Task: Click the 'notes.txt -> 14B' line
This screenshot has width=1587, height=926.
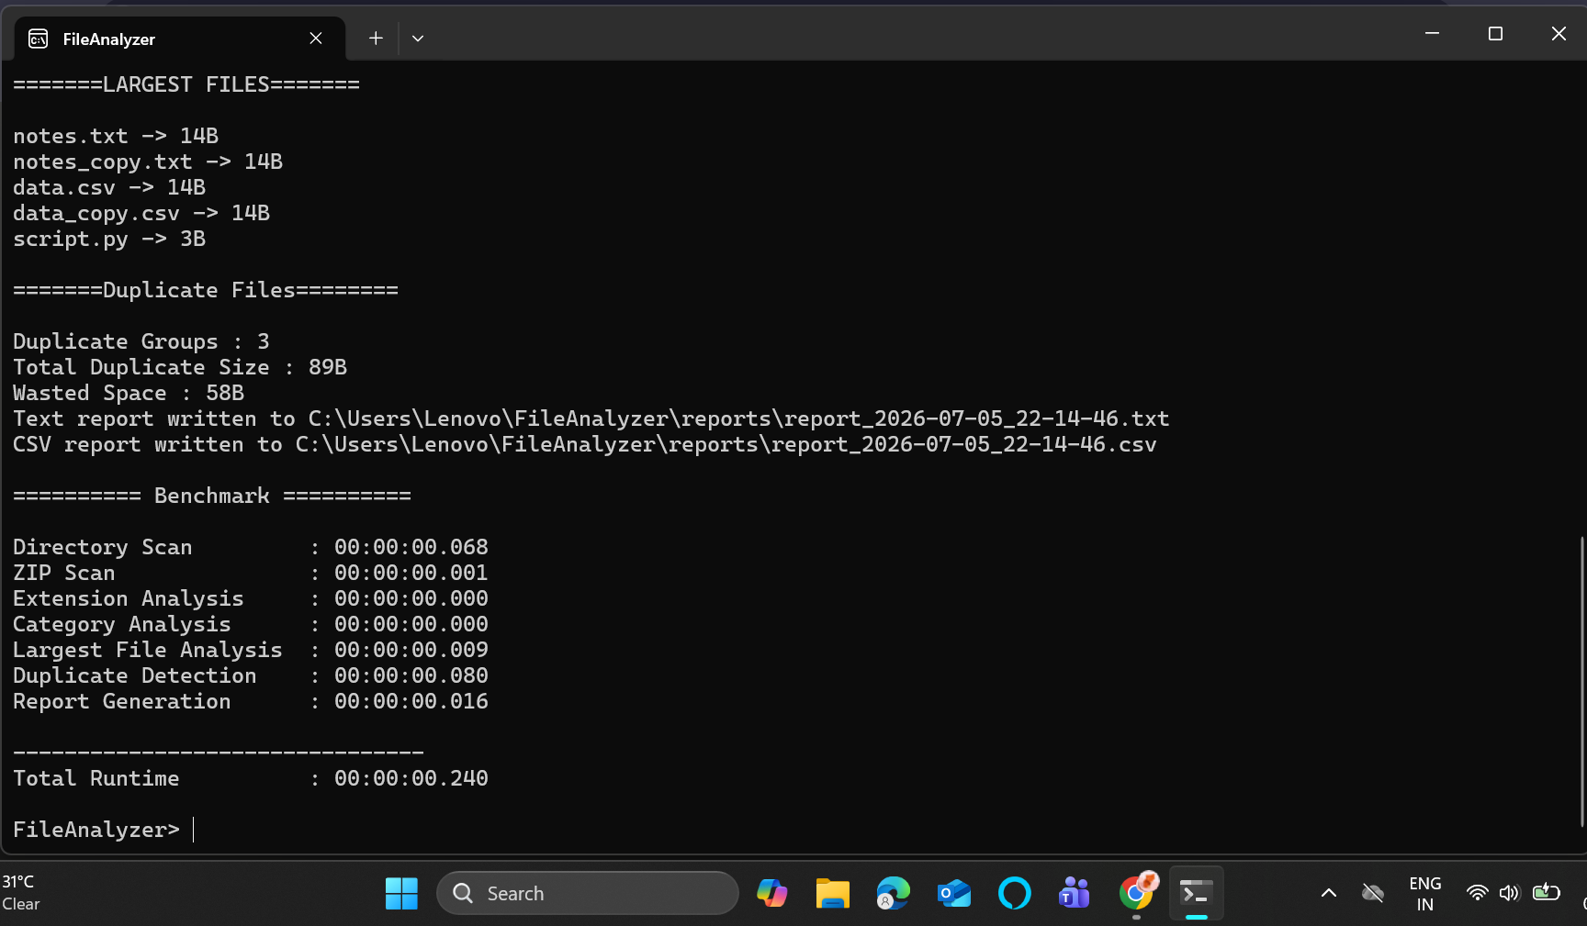Action: coord(116,136)
